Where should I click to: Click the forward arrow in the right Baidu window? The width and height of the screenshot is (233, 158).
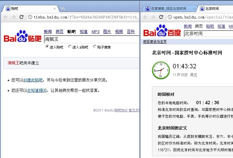(153, 17)
